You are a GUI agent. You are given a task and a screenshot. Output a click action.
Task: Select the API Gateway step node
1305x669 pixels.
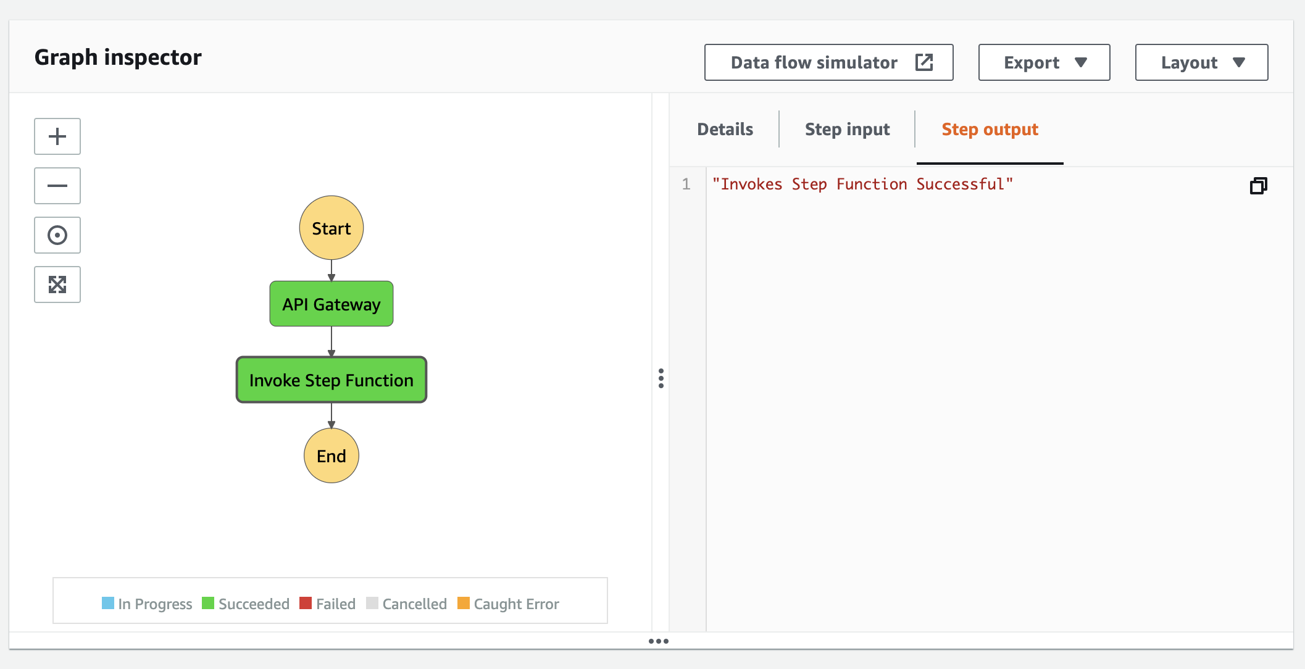[x=331, y=303]
